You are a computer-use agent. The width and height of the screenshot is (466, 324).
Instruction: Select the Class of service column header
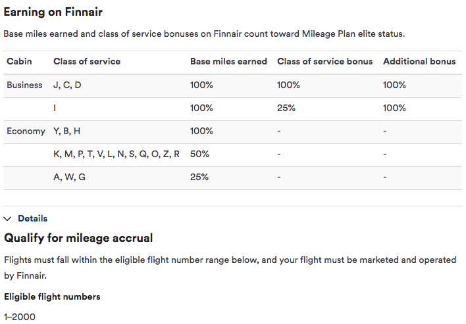(x=87, y=62)
